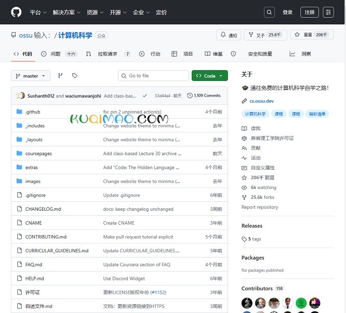Click the tags icon beside branch selector
Viewport: 346px width, 313px height.
click(x=75, y=76)
